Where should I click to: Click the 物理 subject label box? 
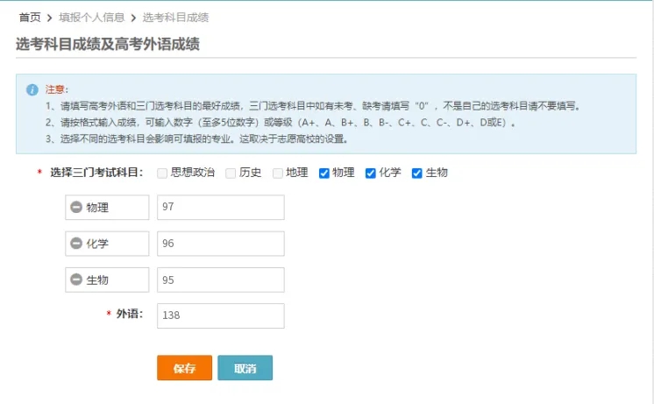click(x=106, y=208)
